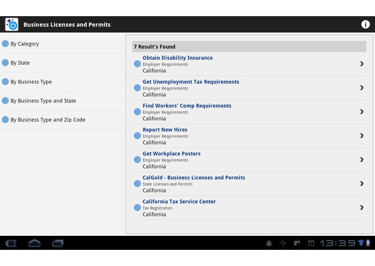Select the By State filter

point(63,63)
